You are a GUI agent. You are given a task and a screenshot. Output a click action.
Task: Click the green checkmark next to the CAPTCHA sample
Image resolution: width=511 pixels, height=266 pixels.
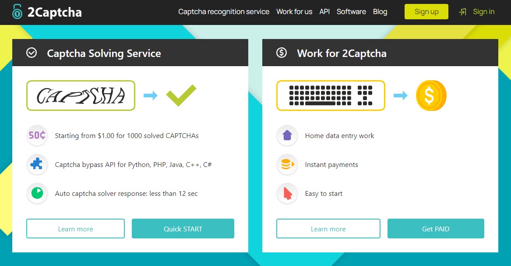click(180, 94)
